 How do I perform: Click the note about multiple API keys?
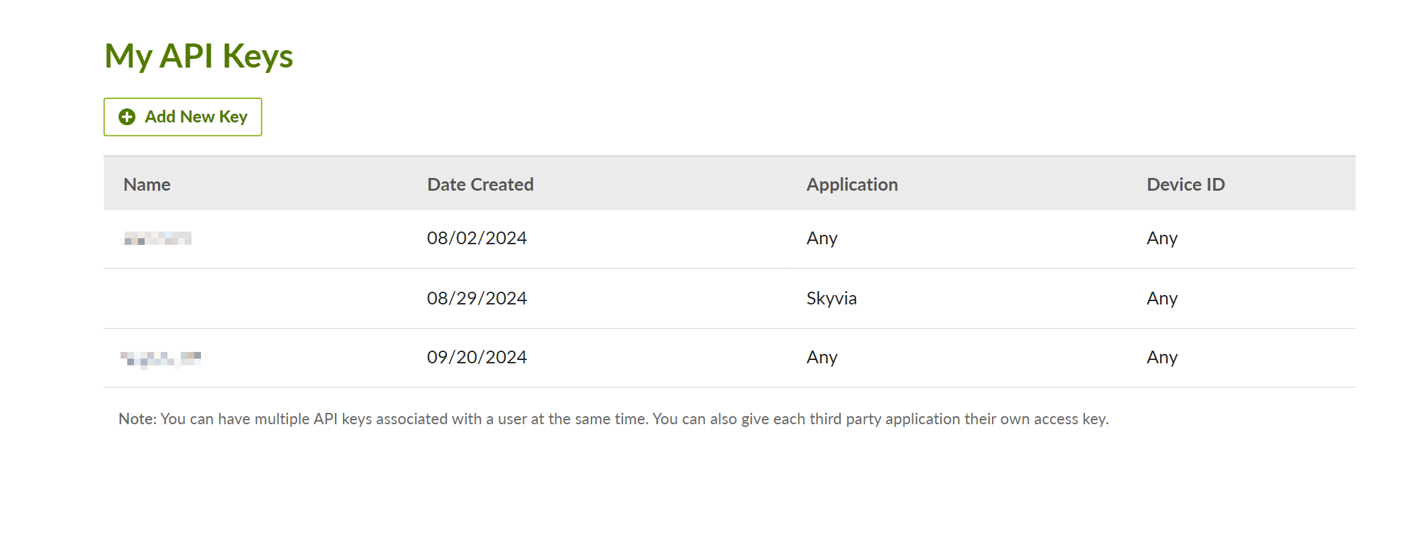(614, 419)
